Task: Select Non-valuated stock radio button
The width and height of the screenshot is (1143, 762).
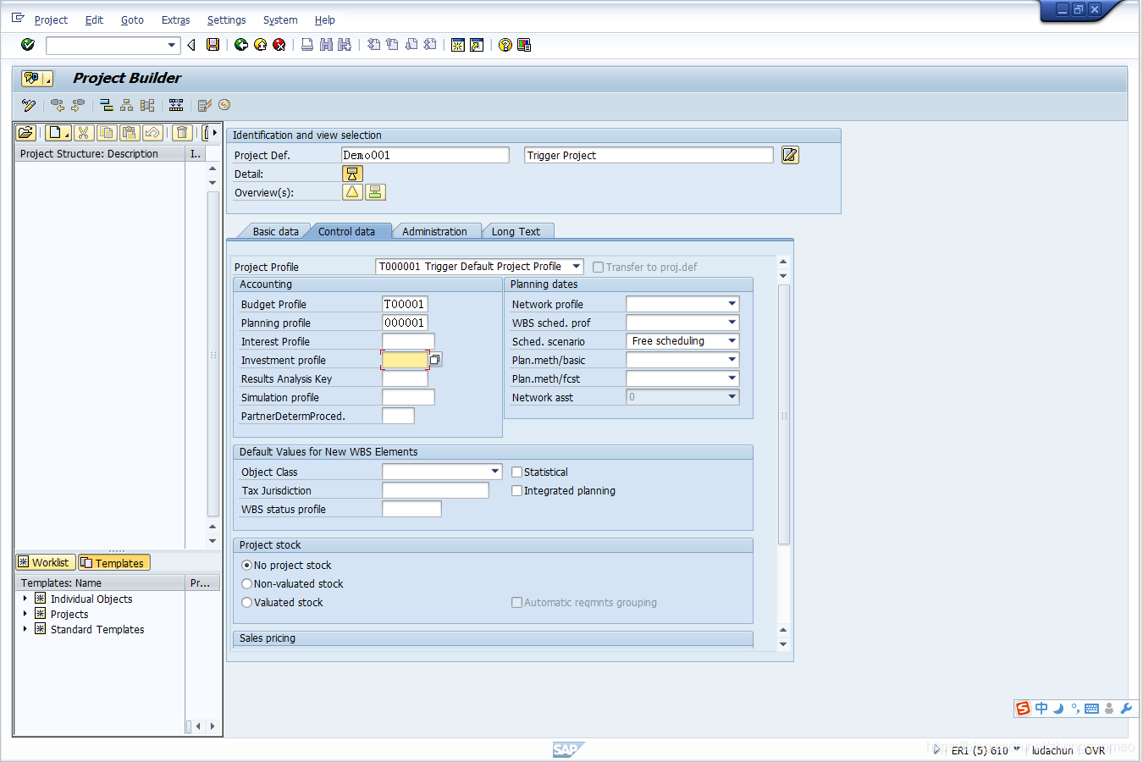Action: [x=247, y=584]
